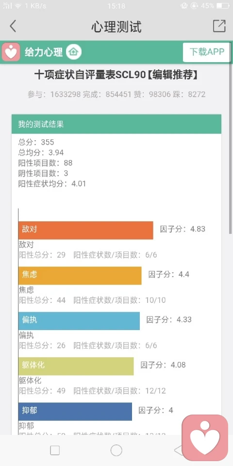Select the orange 敌对 factor bar
Image resolution: width=233 pixels, height=466 pixels.
click(85, 230)
